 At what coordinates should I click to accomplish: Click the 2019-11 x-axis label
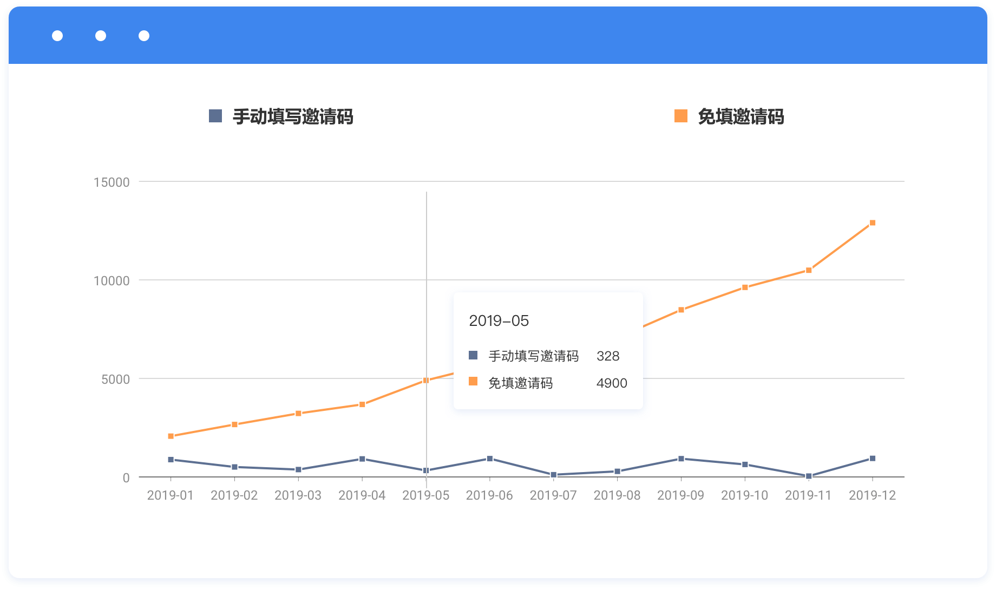point(808,495)
